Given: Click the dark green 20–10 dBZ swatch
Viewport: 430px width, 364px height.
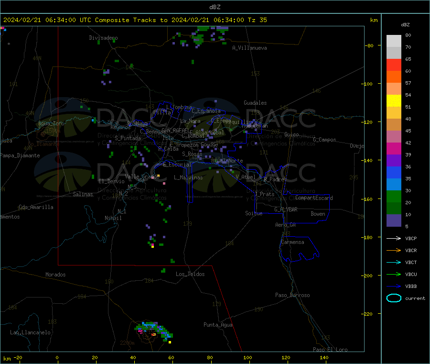Looking at the screenshot, I should [x=394, y=209].
